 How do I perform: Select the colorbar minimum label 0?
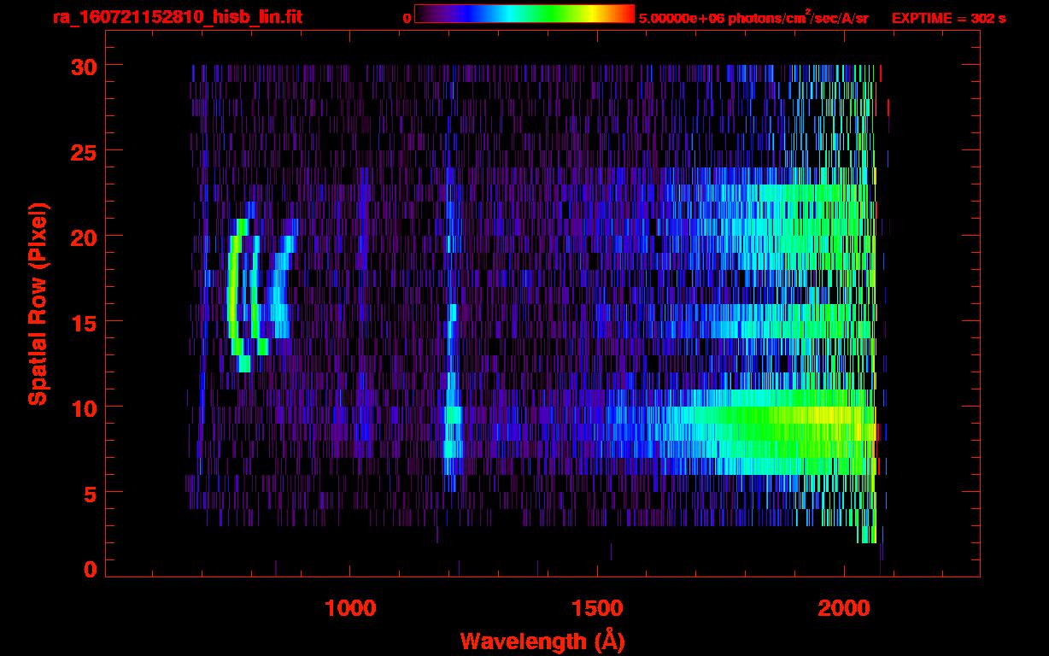tap(407, 18)
